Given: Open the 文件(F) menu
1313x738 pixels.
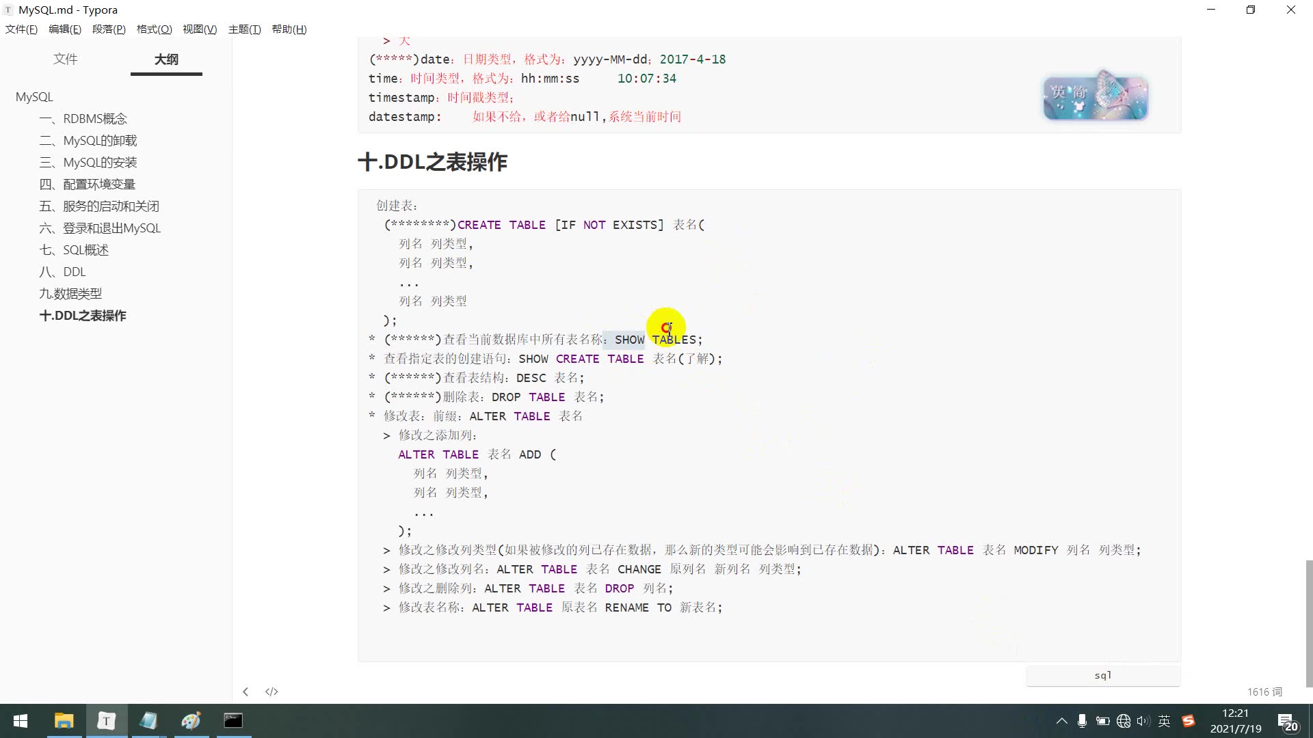Looking at the screenshot, I should (21, 29).
